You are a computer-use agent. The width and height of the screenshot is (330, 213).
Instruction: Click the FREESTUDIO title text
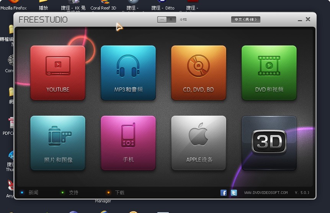click(43, 20)
